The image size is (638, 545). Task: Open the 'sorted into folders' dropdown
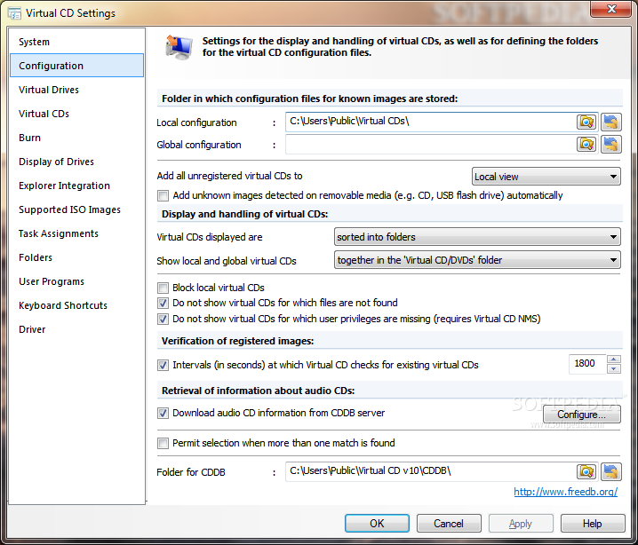(x=477, y=237)
